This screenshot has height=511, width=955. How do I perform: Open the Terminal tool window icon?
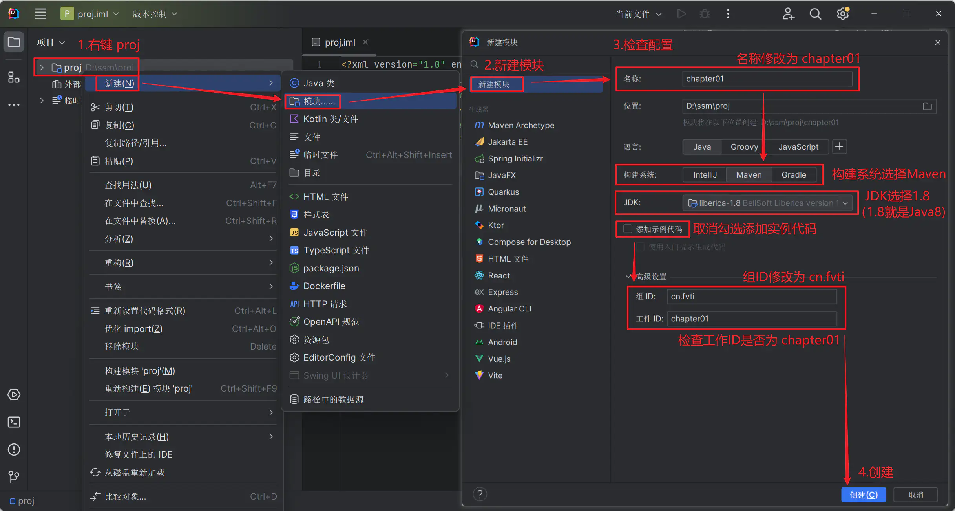point(14,422)
